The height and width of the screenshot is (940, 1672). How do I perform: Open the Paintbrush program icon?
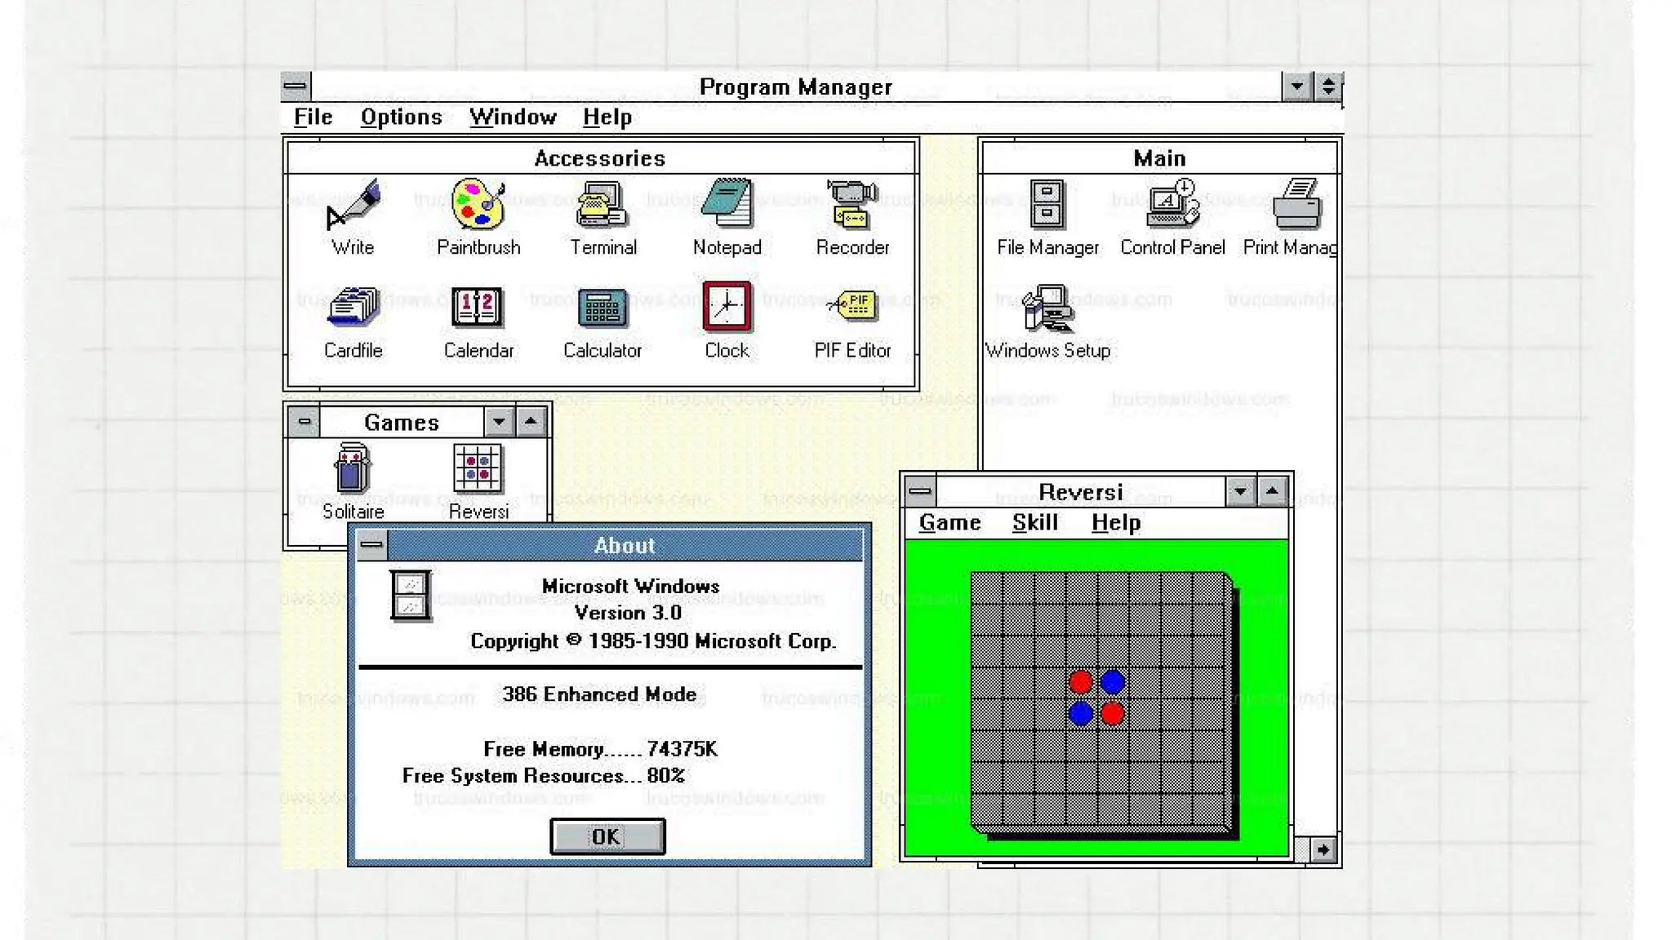tap(478, 205)
